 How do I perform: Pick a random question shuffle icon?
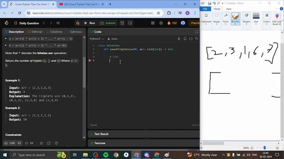coord(58,23)
